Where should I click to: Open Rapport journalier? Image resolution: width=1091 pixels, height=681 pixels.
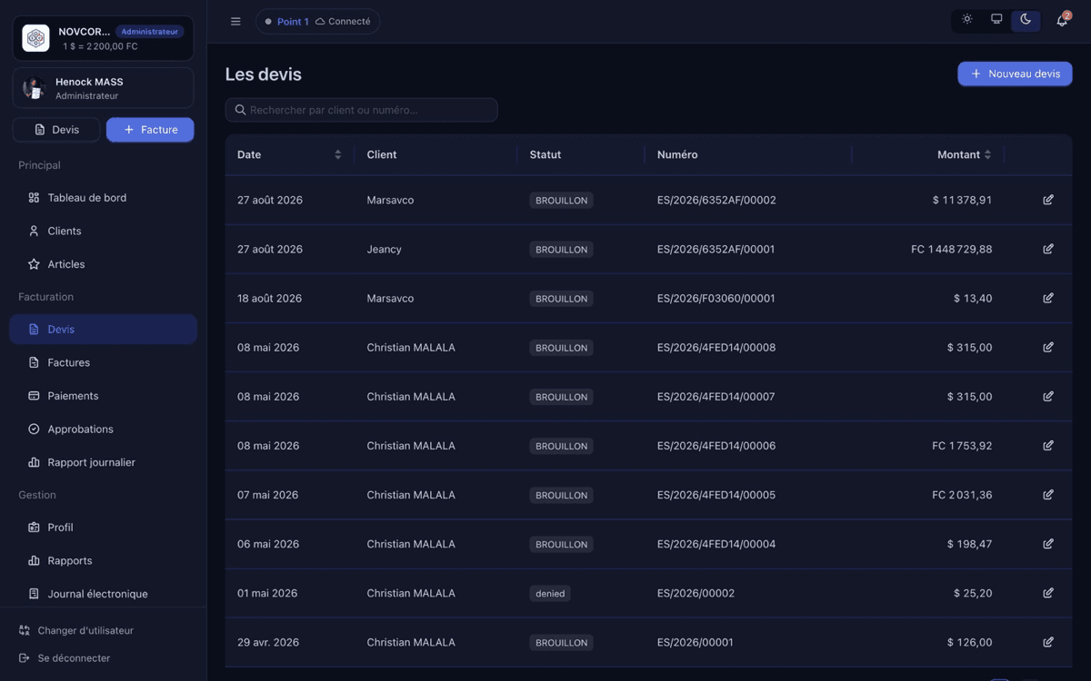103,462
